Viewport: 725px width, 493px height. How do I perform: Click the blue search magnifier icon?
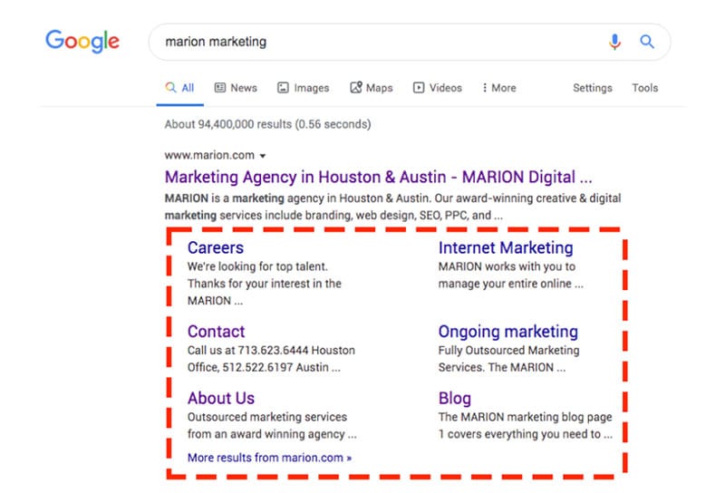pyautogui.click(x=647, y=42)
